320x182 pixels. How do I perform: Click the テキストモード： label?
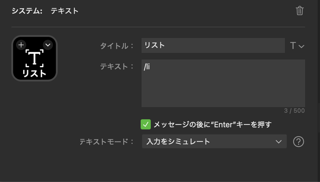(x=107, y=142)
